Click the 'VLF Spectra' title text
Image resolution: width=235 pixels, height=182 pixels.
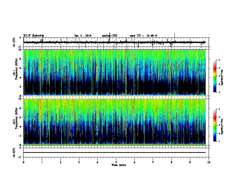tap(34, 36)
